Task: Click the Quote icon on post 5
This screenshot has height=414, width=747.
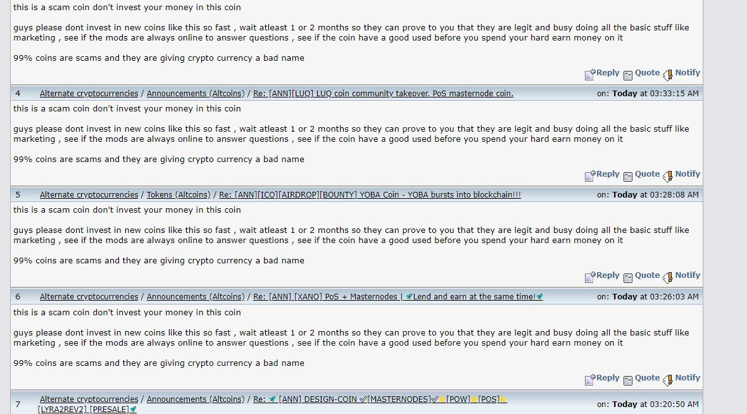Action: (628, 279)
